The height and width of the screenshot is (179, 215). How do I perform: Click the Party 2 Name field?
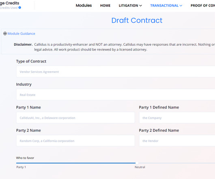[75, 141]
